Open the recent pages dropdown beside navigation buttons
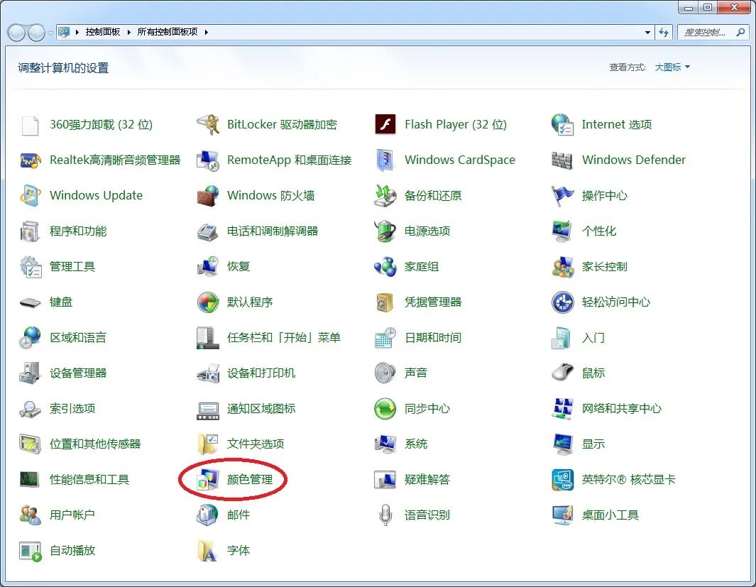 tap(50, 33)
